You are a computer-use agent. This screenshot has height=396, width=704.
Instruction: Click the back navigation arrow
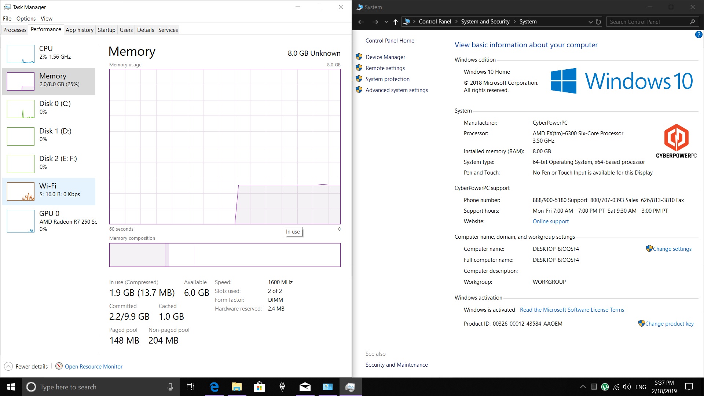(361, 22)
